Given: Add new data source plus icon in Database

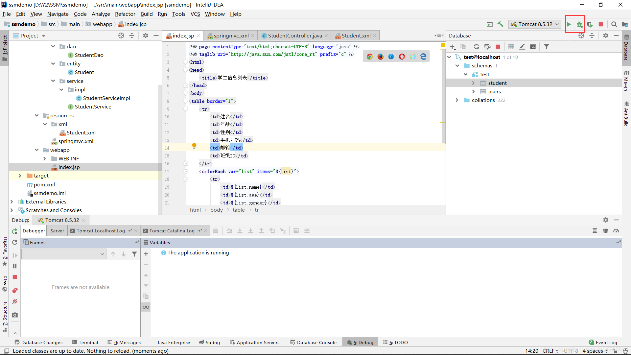Looking at the screenshot, I should pos(453,47).
